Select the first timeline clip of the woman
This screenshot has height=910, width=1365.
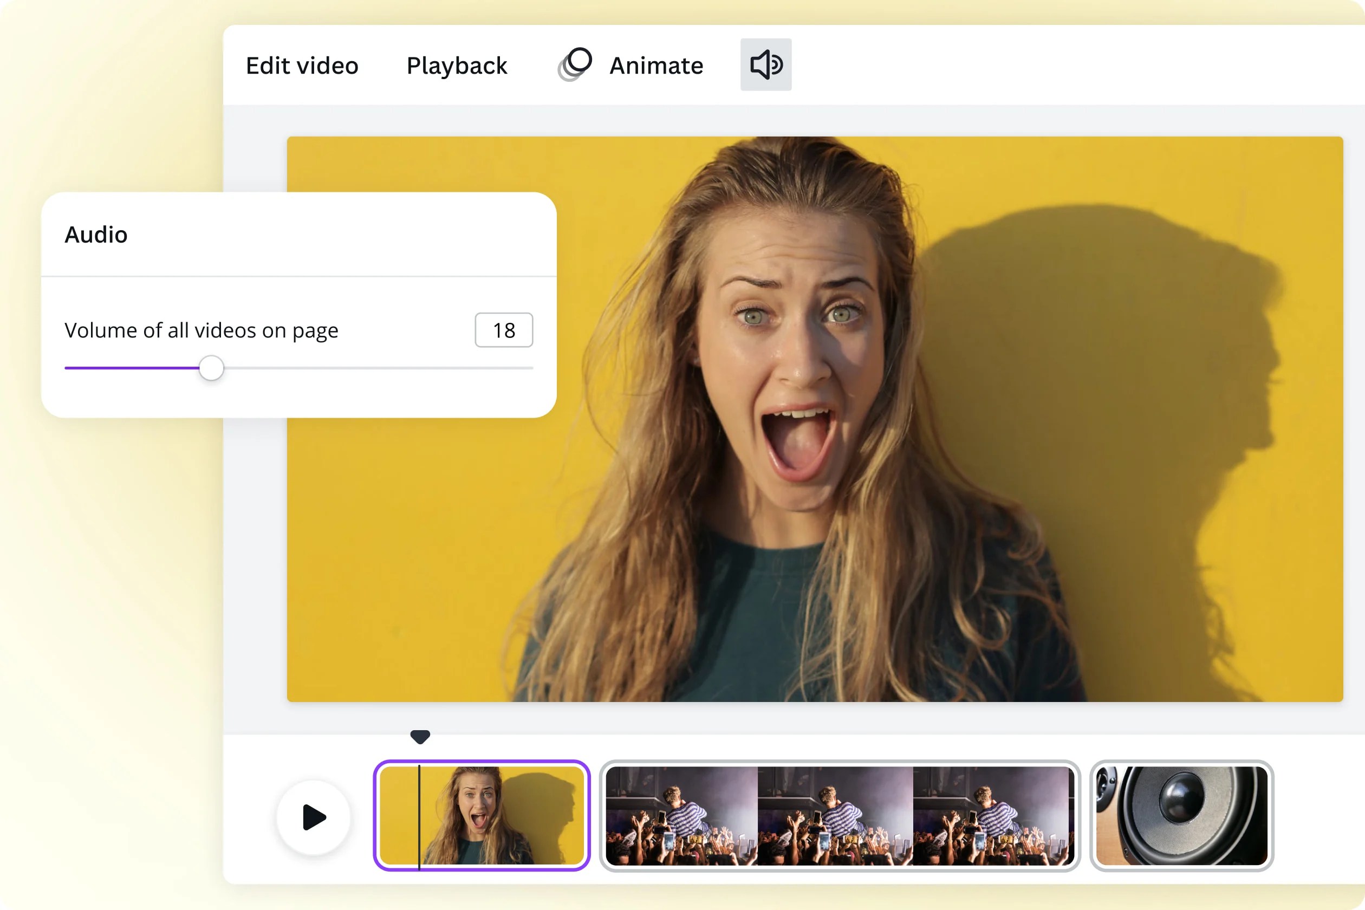pos(482,817)
